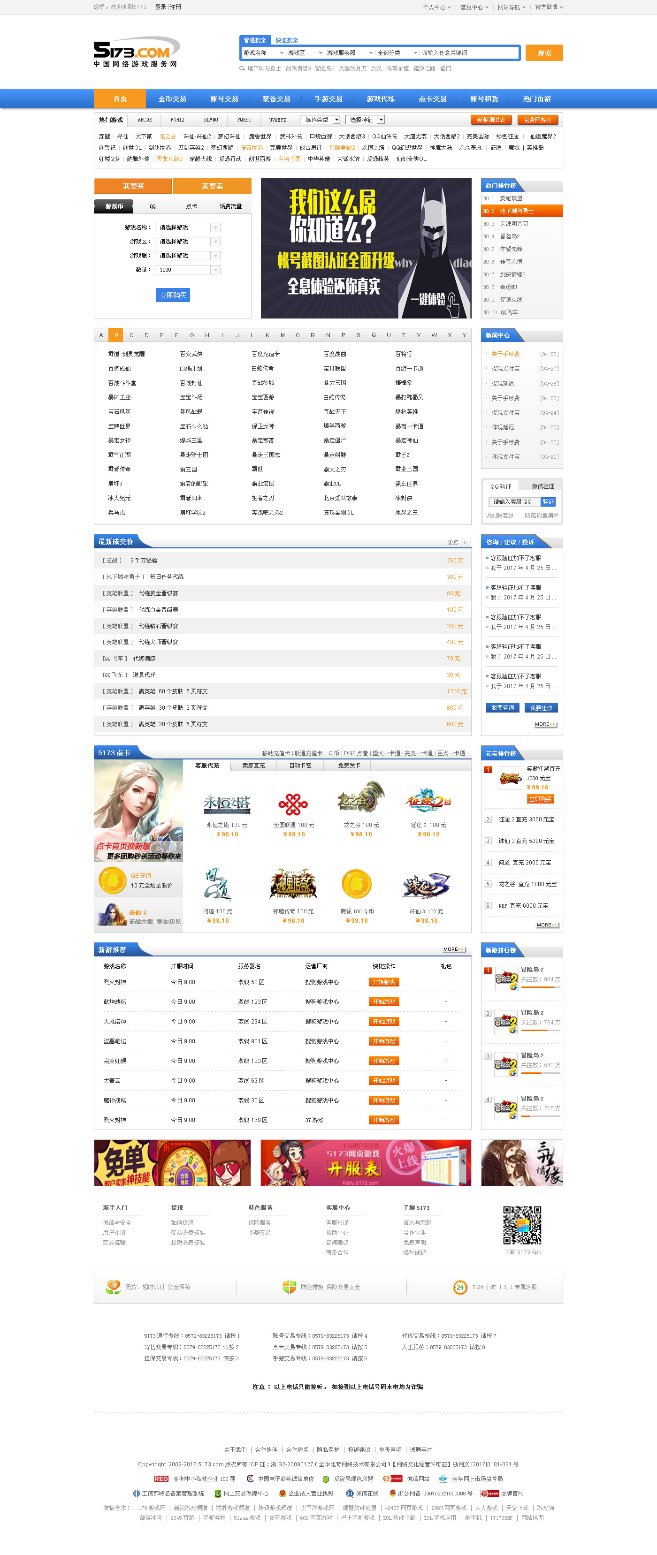
Task: Open the 游戏区 dropdown in search bar
Action: [x=305, y=53]
